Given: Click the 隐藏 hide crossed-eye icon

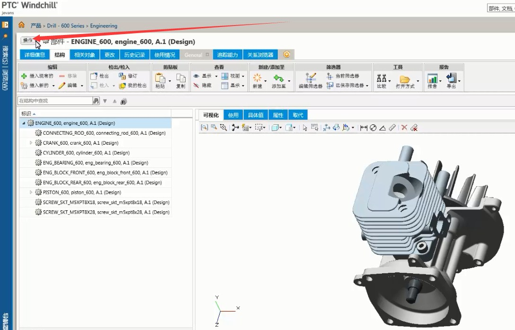Looking at the screenshot, I should point(196,85).
